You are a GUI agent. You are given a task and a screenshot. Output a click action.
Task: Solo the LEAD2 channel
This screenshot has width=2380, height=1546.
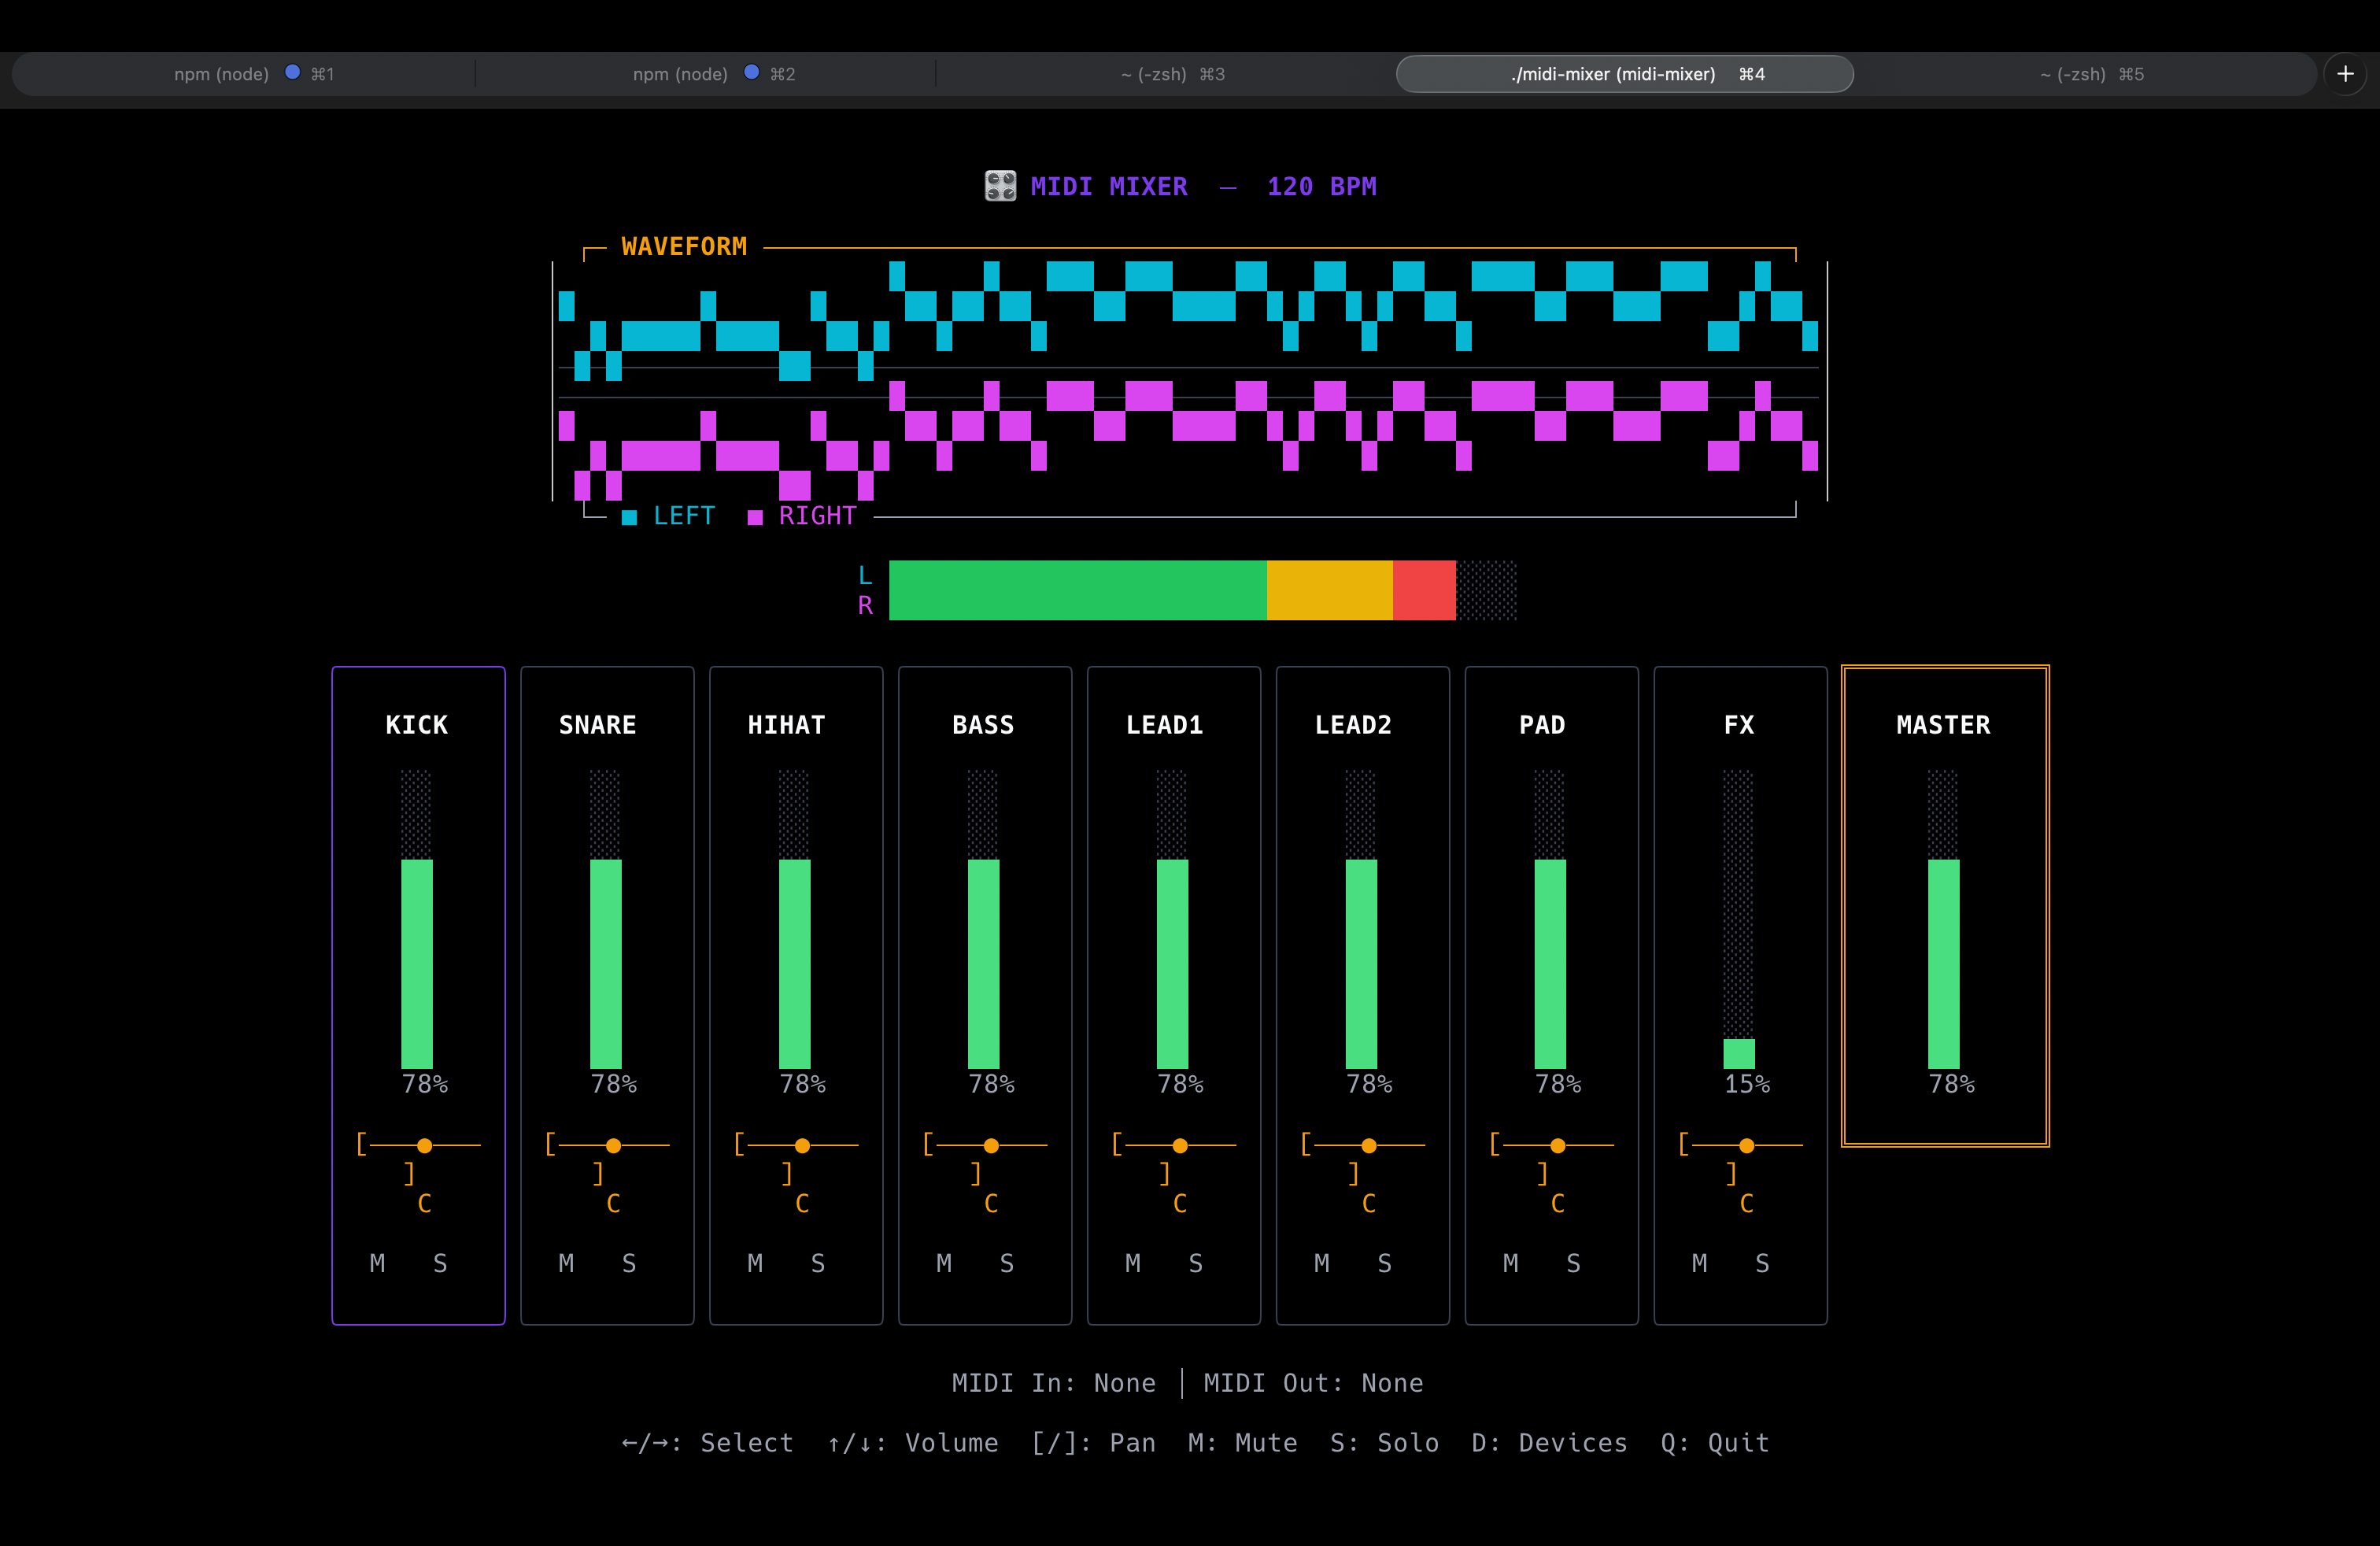[1384, 1263]
